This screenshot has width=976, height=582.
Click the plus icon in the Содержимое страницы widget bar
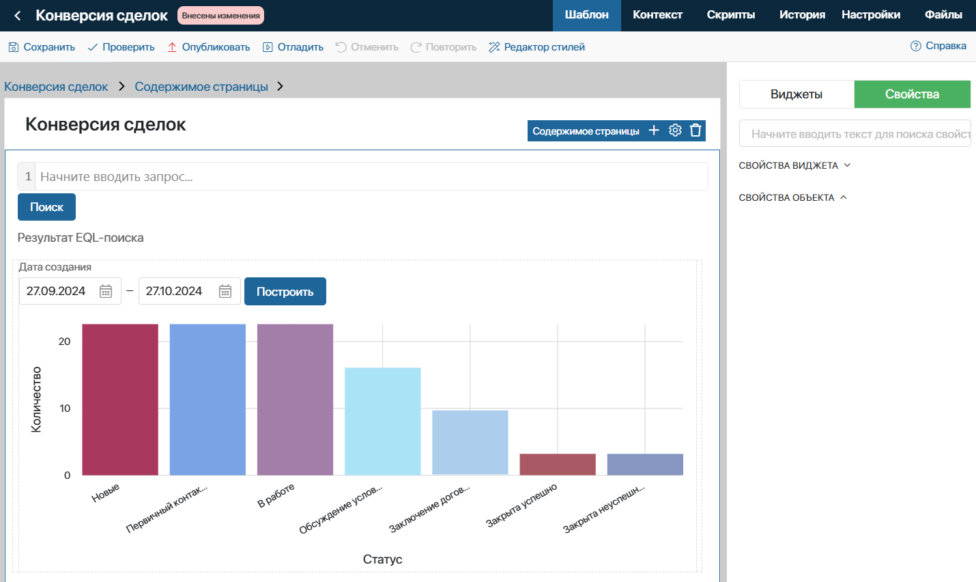point(654,130)
